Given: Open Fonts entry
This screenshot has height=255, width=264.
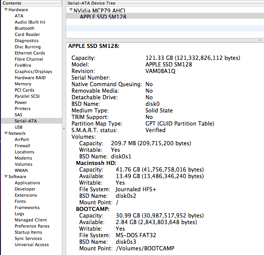Looking at the screenshot, I should [x=20, y=201].
